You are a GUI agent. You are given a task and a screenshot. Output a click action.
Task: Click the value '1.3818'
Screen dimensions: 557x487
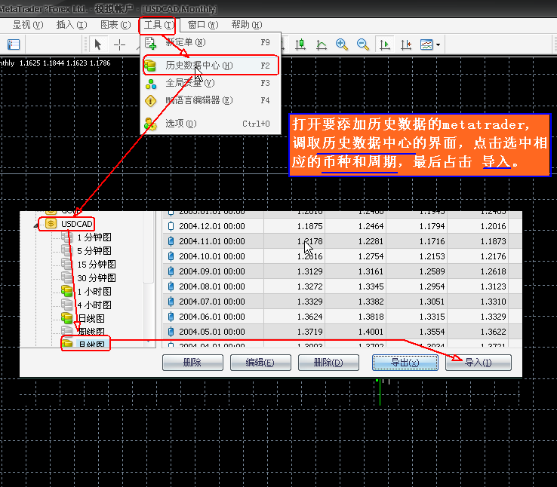(x=371, y=317)
